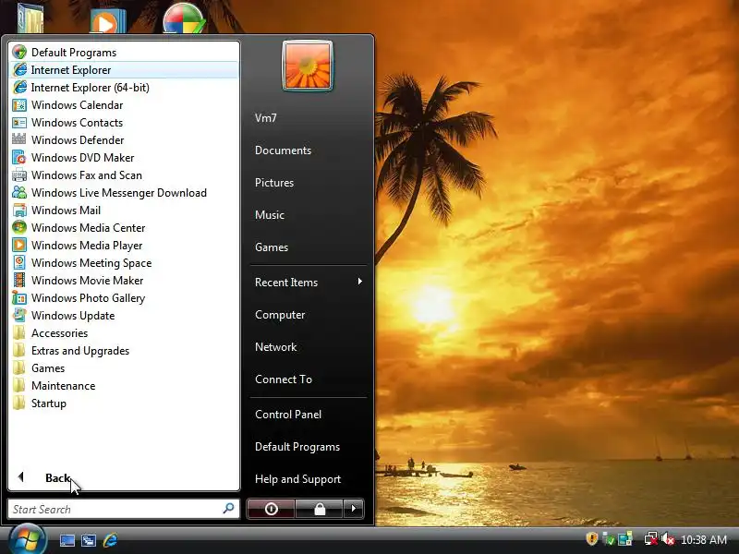739x554 pixels.
Task: Open Windows Mail
Action: click(x=124, y=211)
